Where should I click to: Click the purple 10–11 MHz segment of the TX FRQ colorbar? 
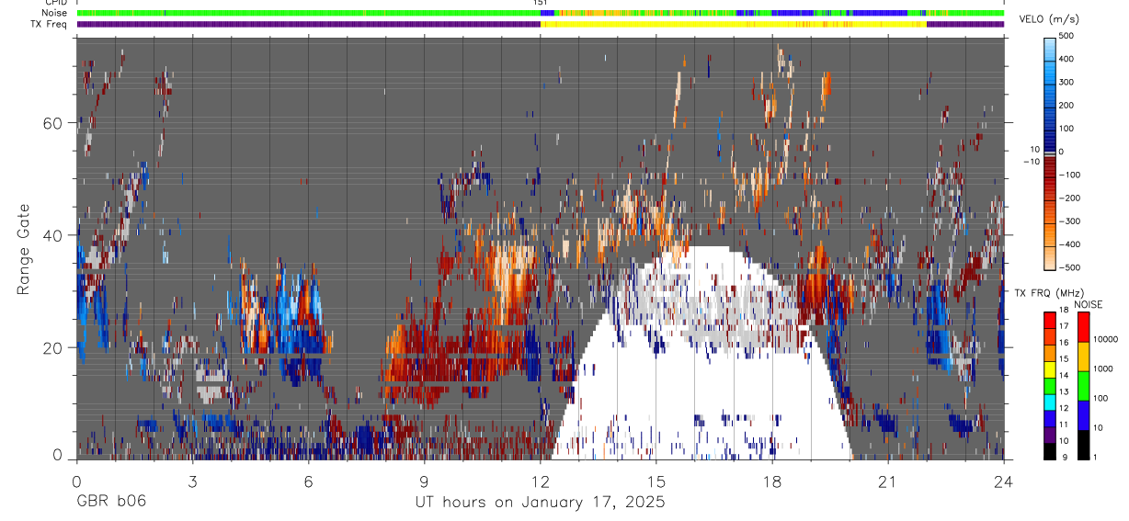pyautogui.click(x=1050, y=434)
